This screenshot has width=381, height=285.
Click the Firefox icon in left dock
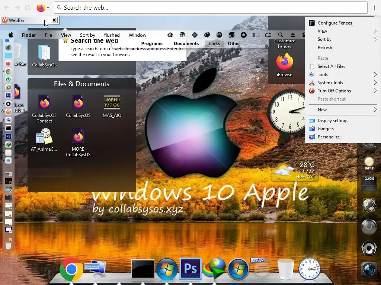(8, 63)
